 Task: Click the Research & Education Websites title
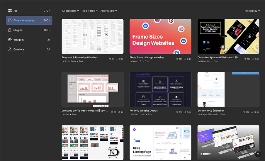pos(80,58)
